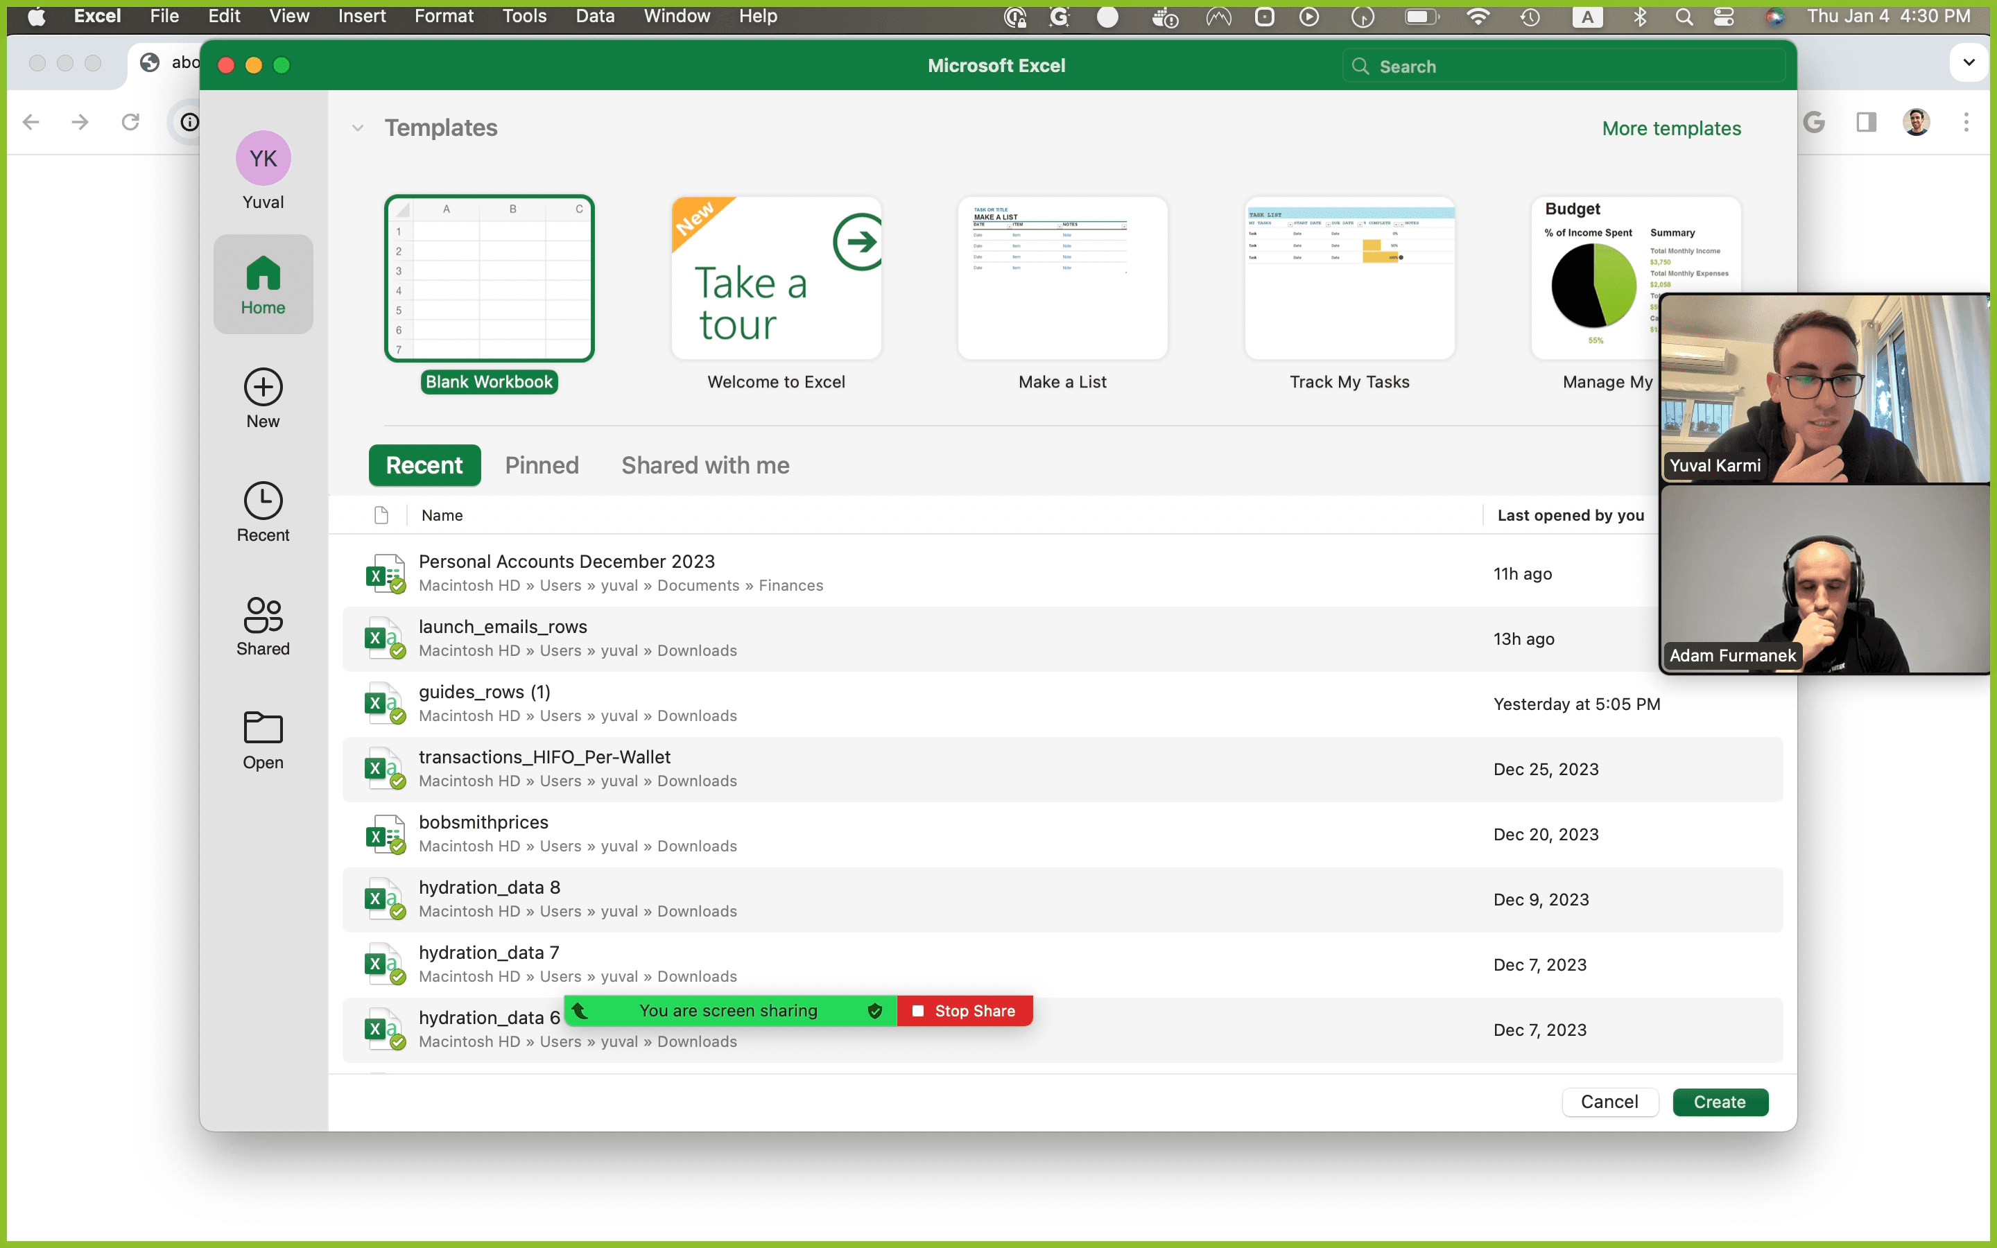Select the launch_emails_rows file name
1997x1248 pixels.
(503, 627)
